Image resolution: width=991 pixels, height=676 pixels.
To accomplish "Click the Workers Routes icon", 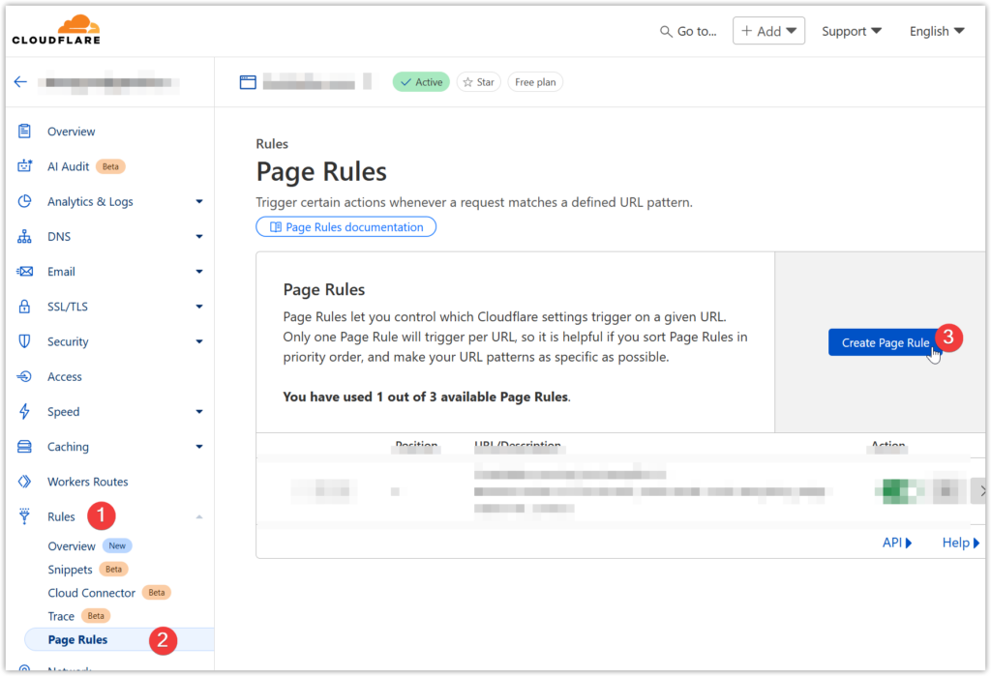I will coord(26,482).
